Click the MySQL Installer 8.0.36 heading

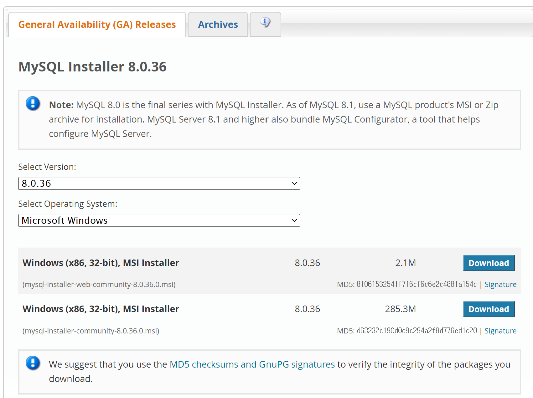tap(92, 67)
